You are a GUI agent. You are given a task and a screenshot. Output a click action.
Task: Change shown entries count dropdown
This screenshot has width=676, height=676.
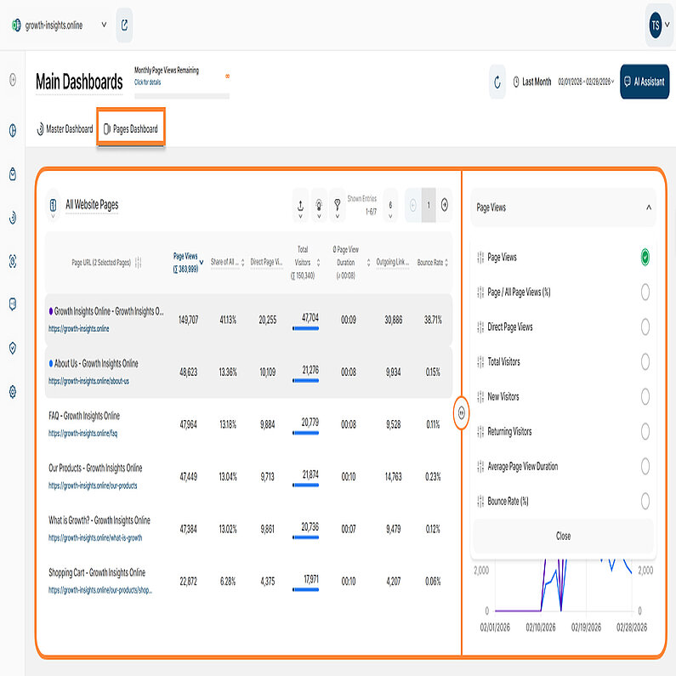point(390,206)
